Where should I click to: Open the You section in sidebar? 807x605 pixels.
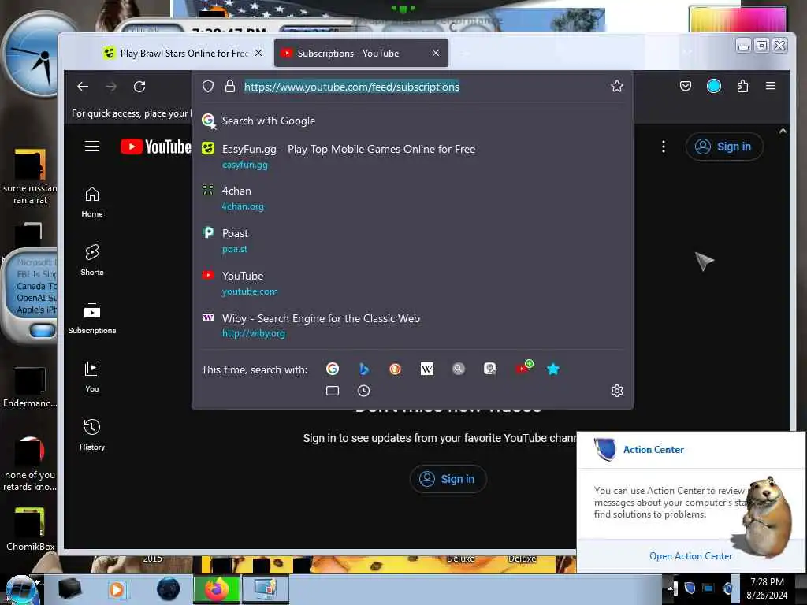click(x=92, y=377)
